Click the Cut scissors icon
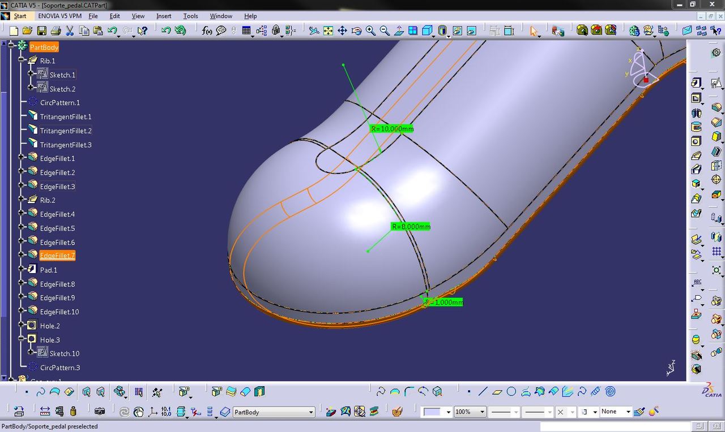 click(70, 31)
